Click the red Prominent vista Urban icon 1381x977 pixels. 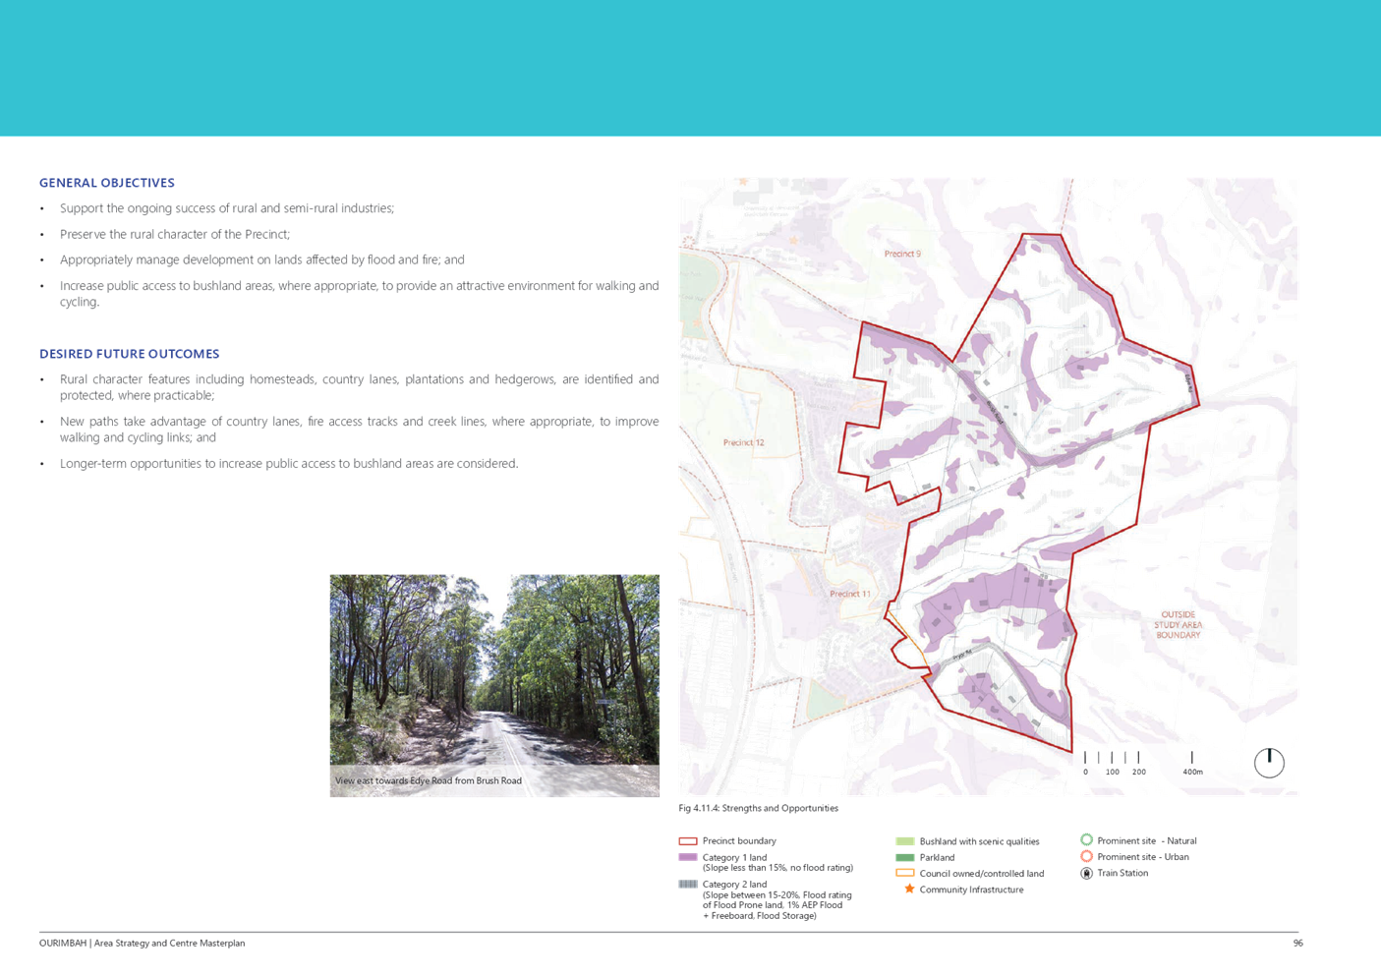click(x=1087, y=856)
